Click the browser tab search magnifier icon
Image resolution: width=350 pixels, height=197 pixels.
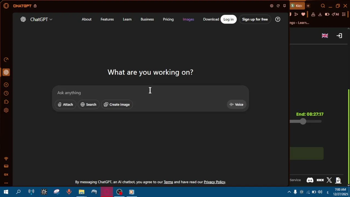click(323, 6)
